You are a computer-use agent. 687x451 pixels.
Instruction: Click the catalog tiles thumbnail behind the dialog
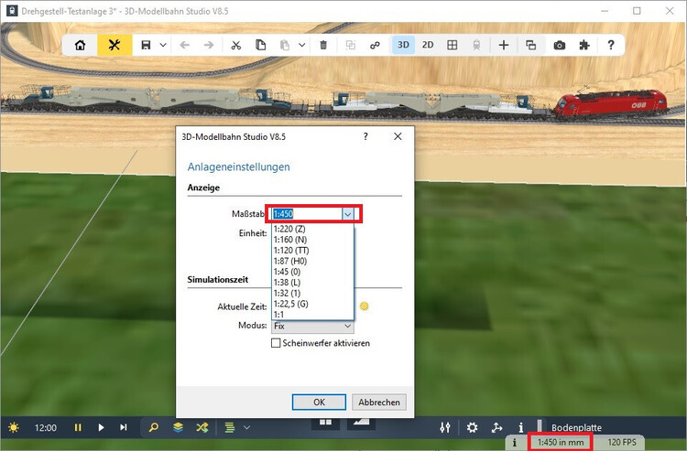pos(325,422)
